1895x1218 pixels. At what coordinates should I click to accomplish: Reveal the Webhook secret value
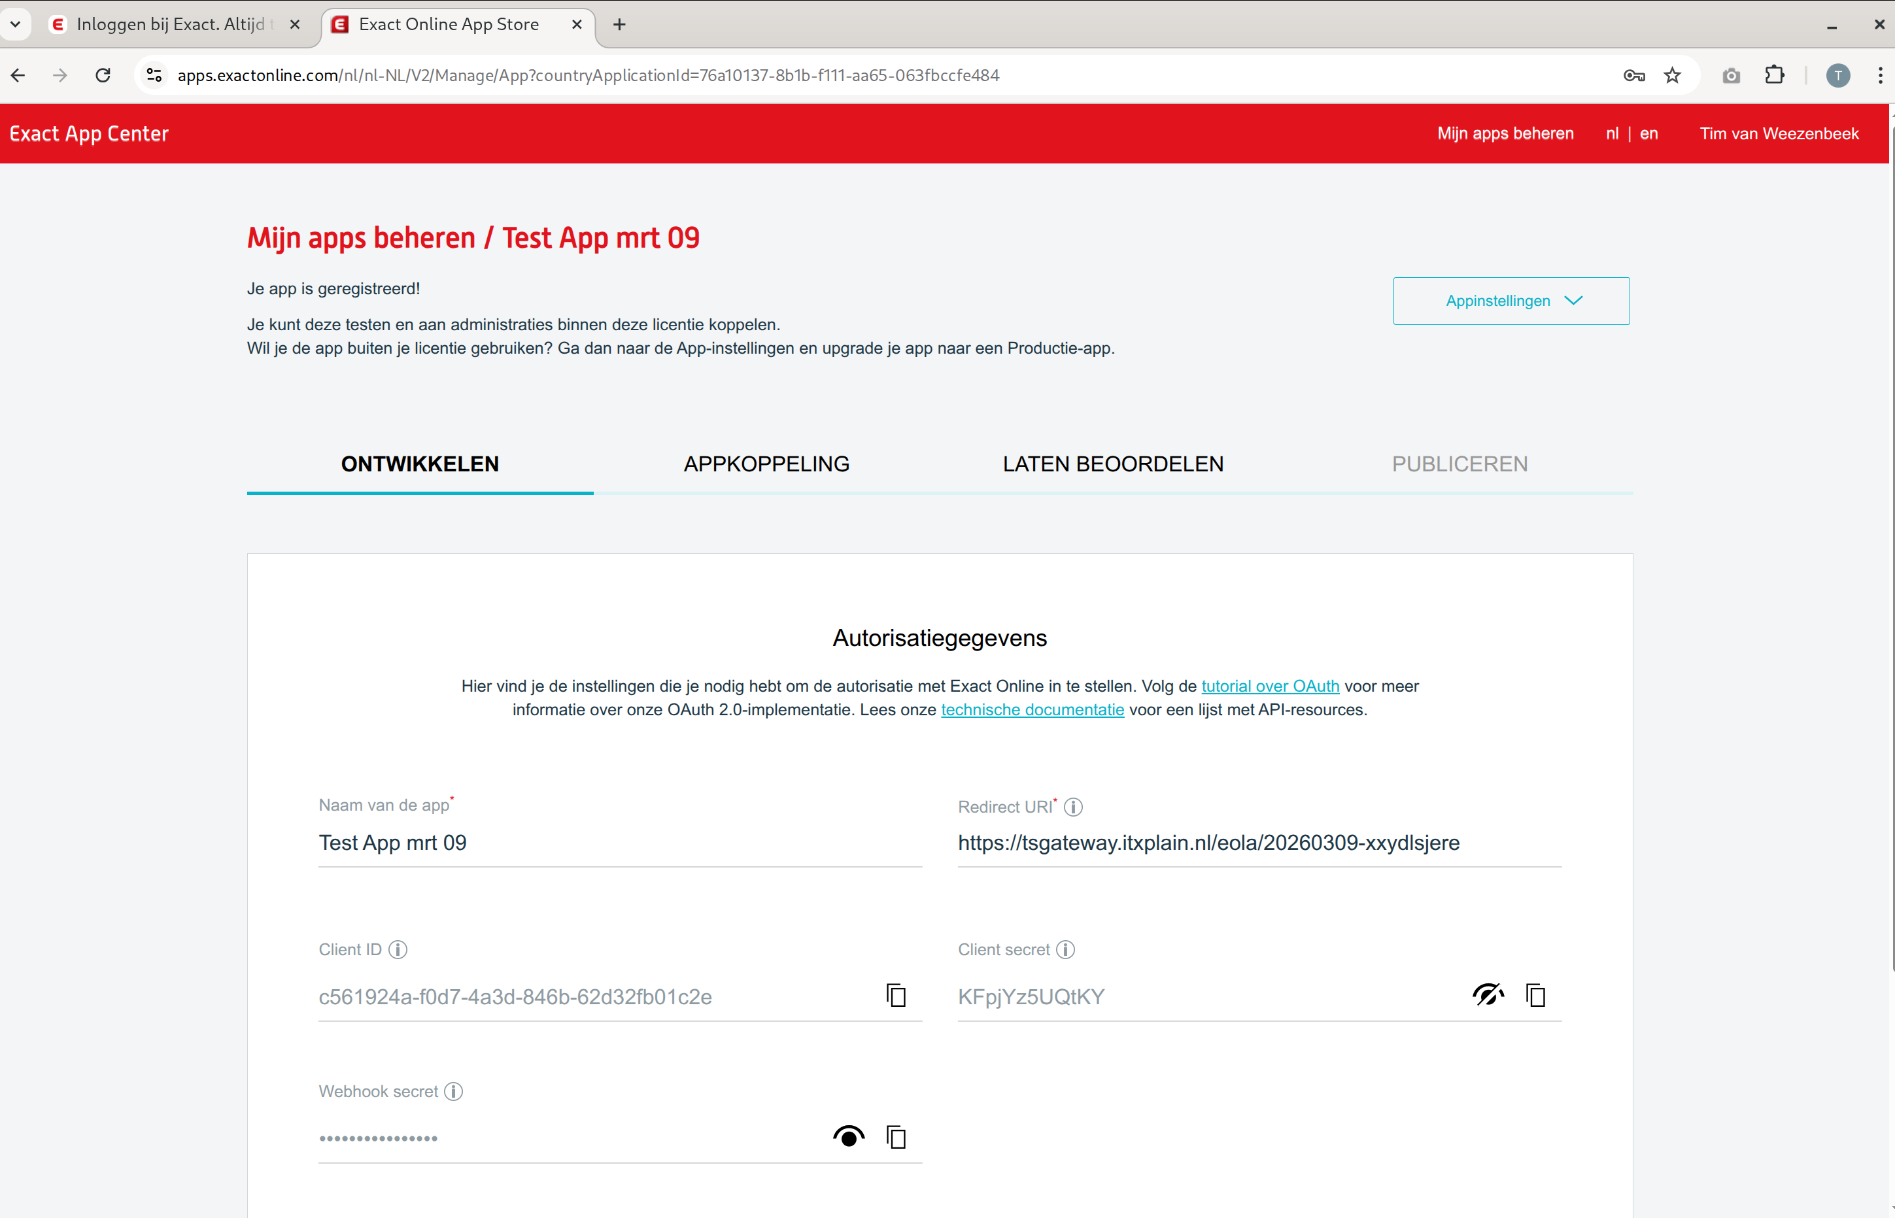[849, 1138]
